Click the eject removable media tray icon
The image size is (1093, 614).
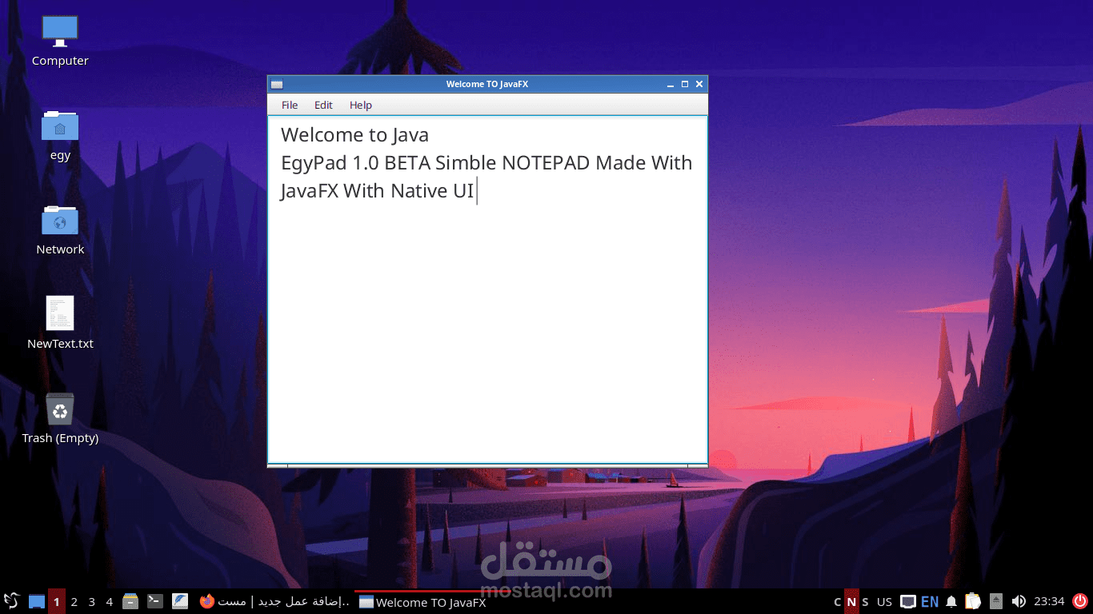tap(996, 601)
